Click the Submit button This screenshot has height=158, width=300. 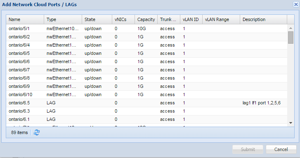click(x=248, y=149)
